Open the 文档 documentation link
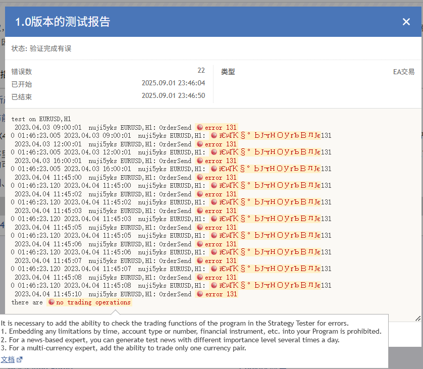 (x=8, y=359)
